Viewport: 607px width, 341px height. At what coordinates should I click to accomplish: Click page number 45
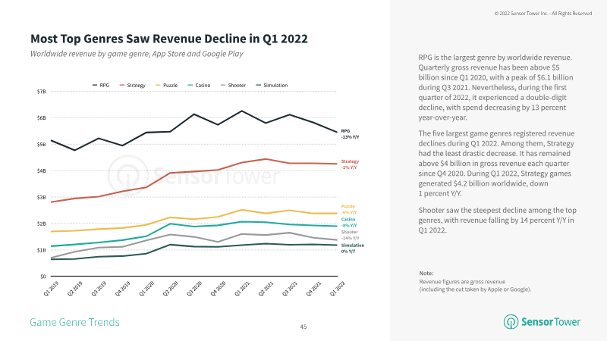click(303, 327)
